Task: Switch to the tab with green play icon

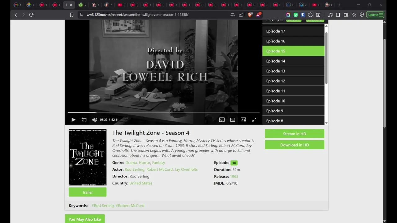Action: pos(83,5)
